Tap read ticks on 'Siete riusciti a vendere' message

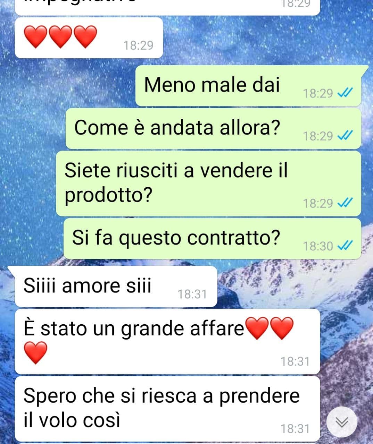[345, 203]
